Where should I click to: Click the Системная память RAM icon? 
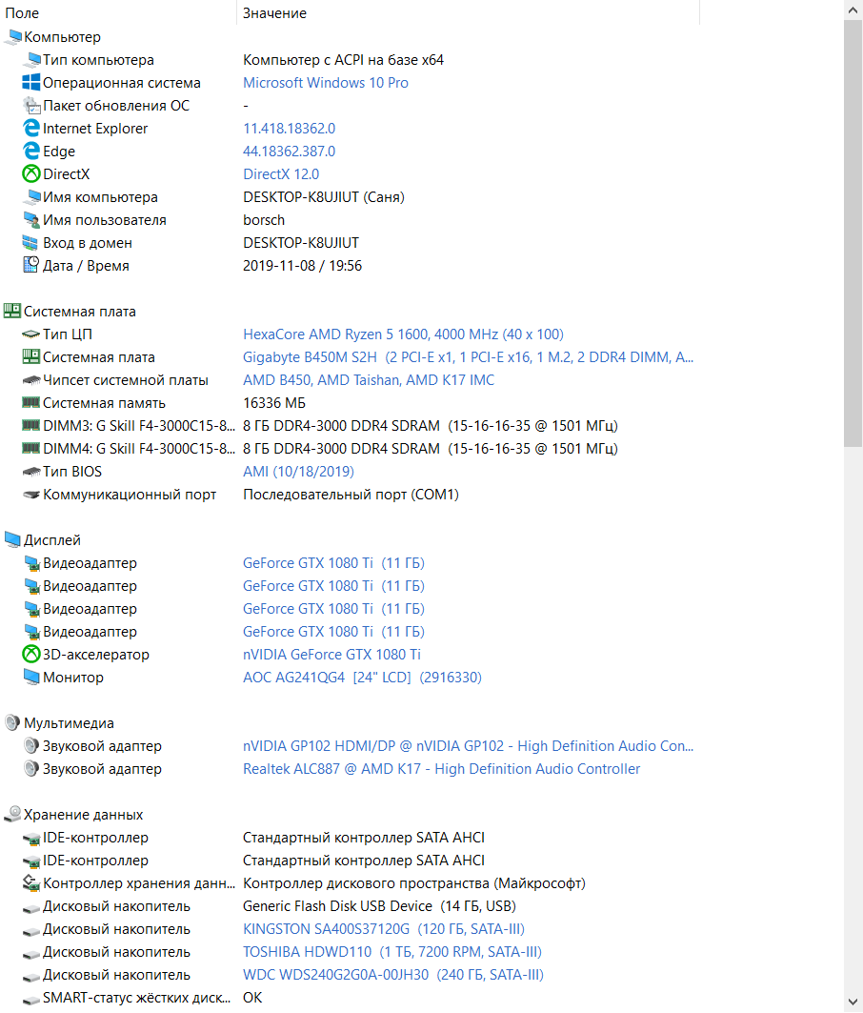tap(31, 403)
